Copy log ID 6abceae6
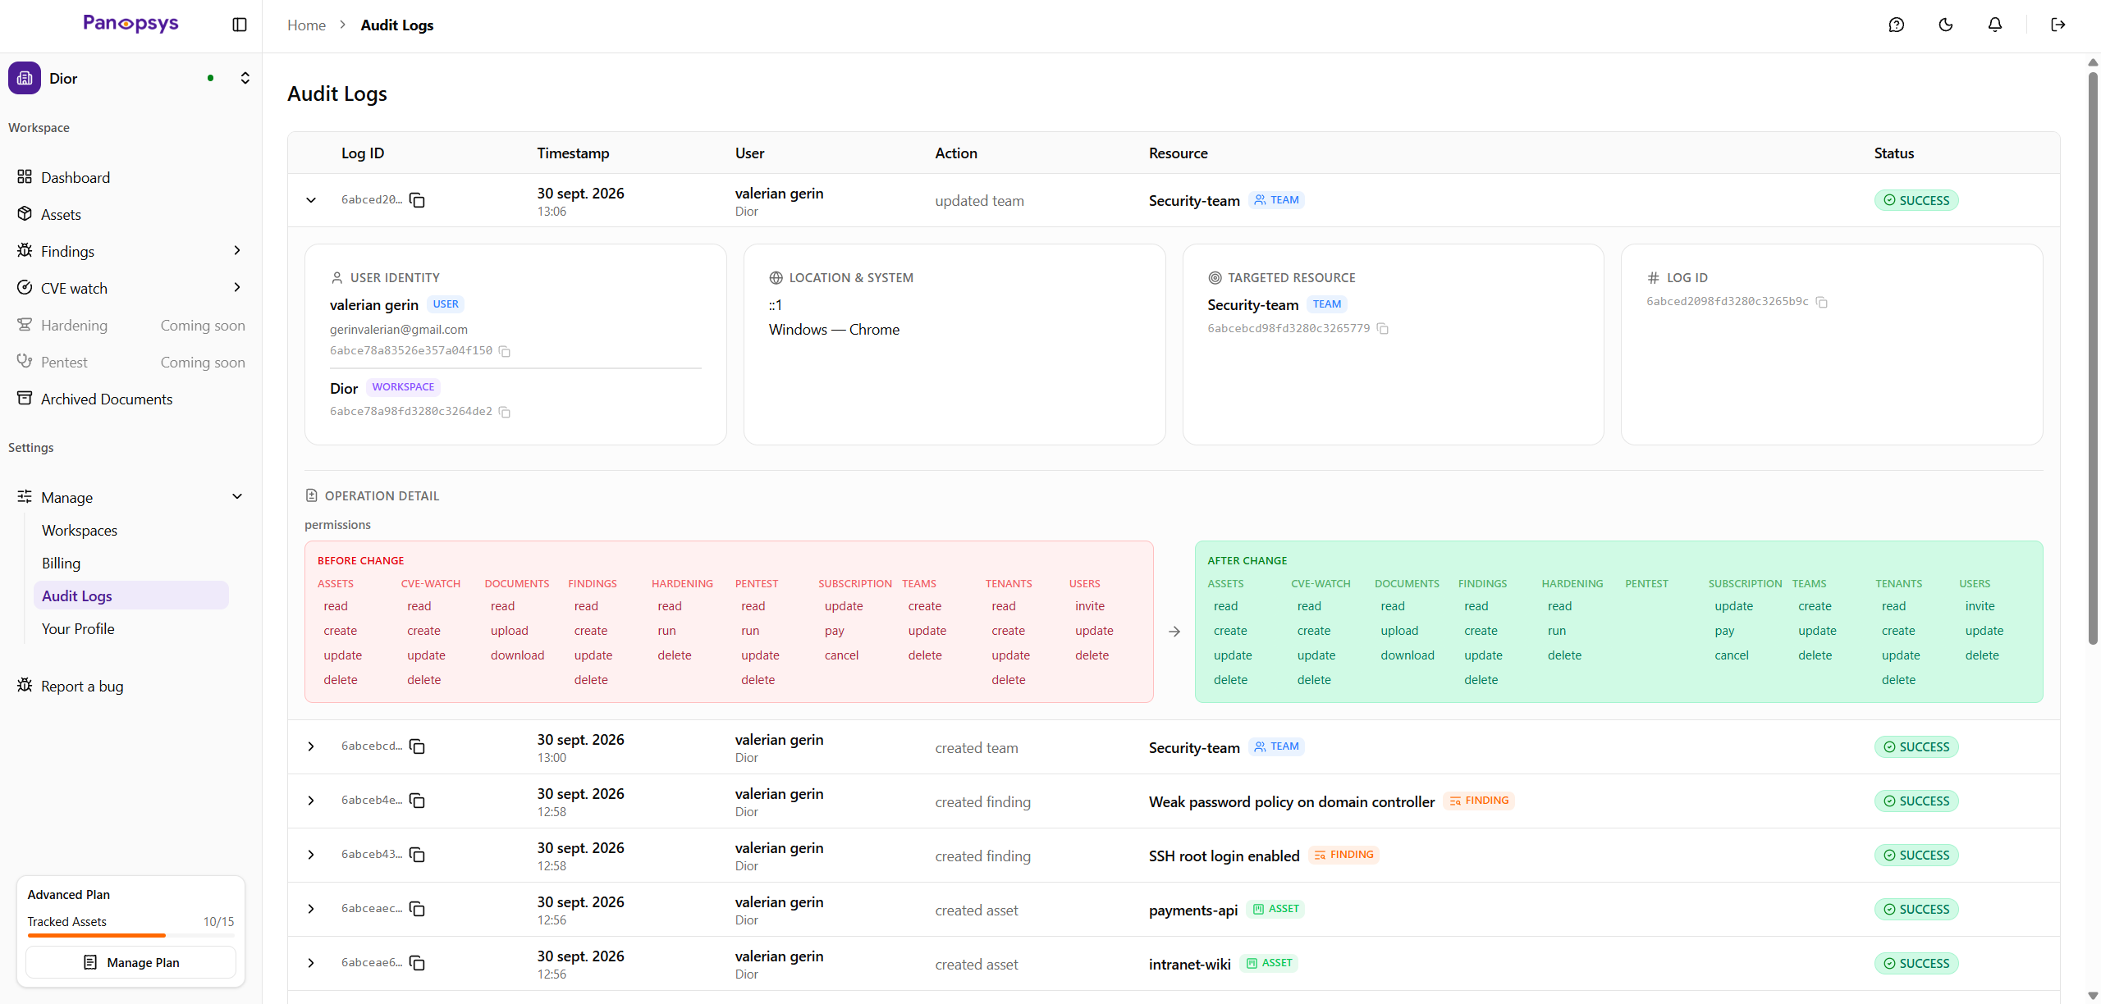The width and height of the screenshot is (2101, 1004). pos(417,963)
